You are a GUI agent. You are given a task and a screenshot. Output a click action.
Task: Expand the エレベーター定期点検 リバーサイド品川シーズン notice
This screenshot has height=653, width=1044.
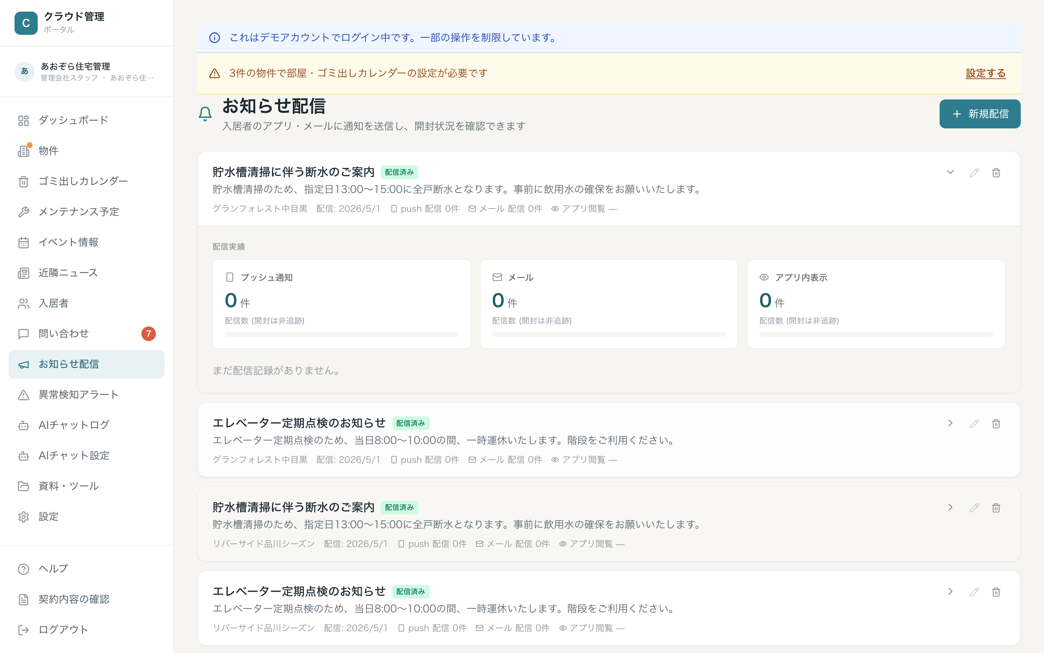point(950,592)
